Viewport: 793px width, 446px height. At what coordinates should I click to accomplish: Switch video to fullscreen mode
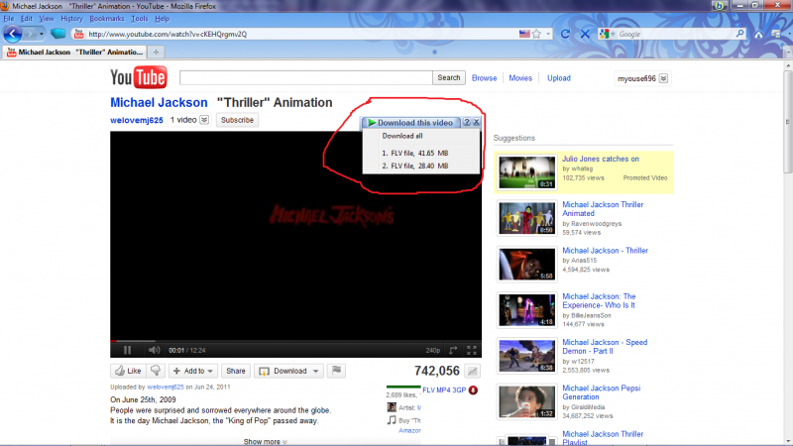point(472,350)
